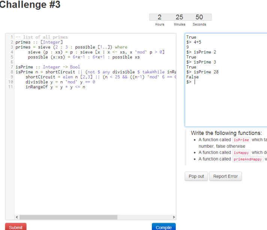Click the code editor's horizontal scrollbar thumb
This screenshot has height=230, width=267.
pos(68,217)
